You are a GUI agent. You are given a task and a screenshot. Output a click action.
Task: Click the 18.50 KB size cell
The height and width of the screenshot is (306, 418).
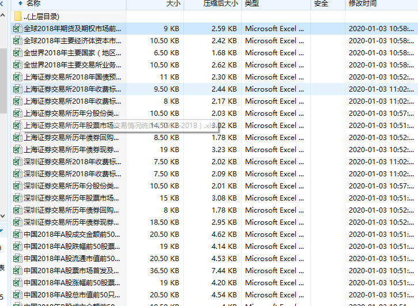(164, 222)
